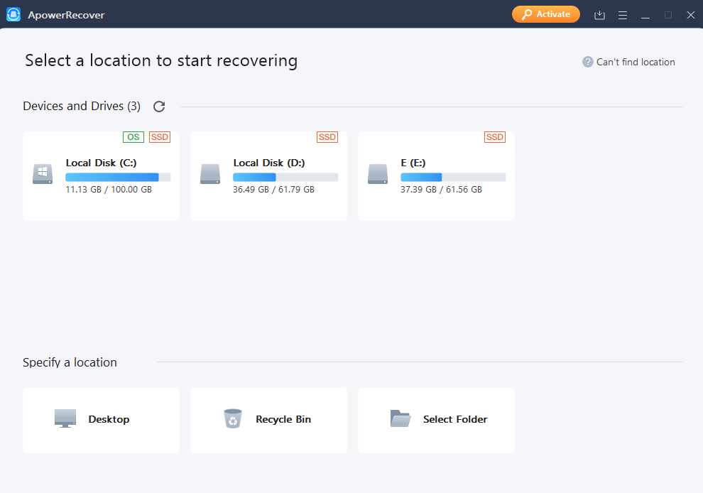
Task: Click the question mark help icon
Action: pos(587,62)
